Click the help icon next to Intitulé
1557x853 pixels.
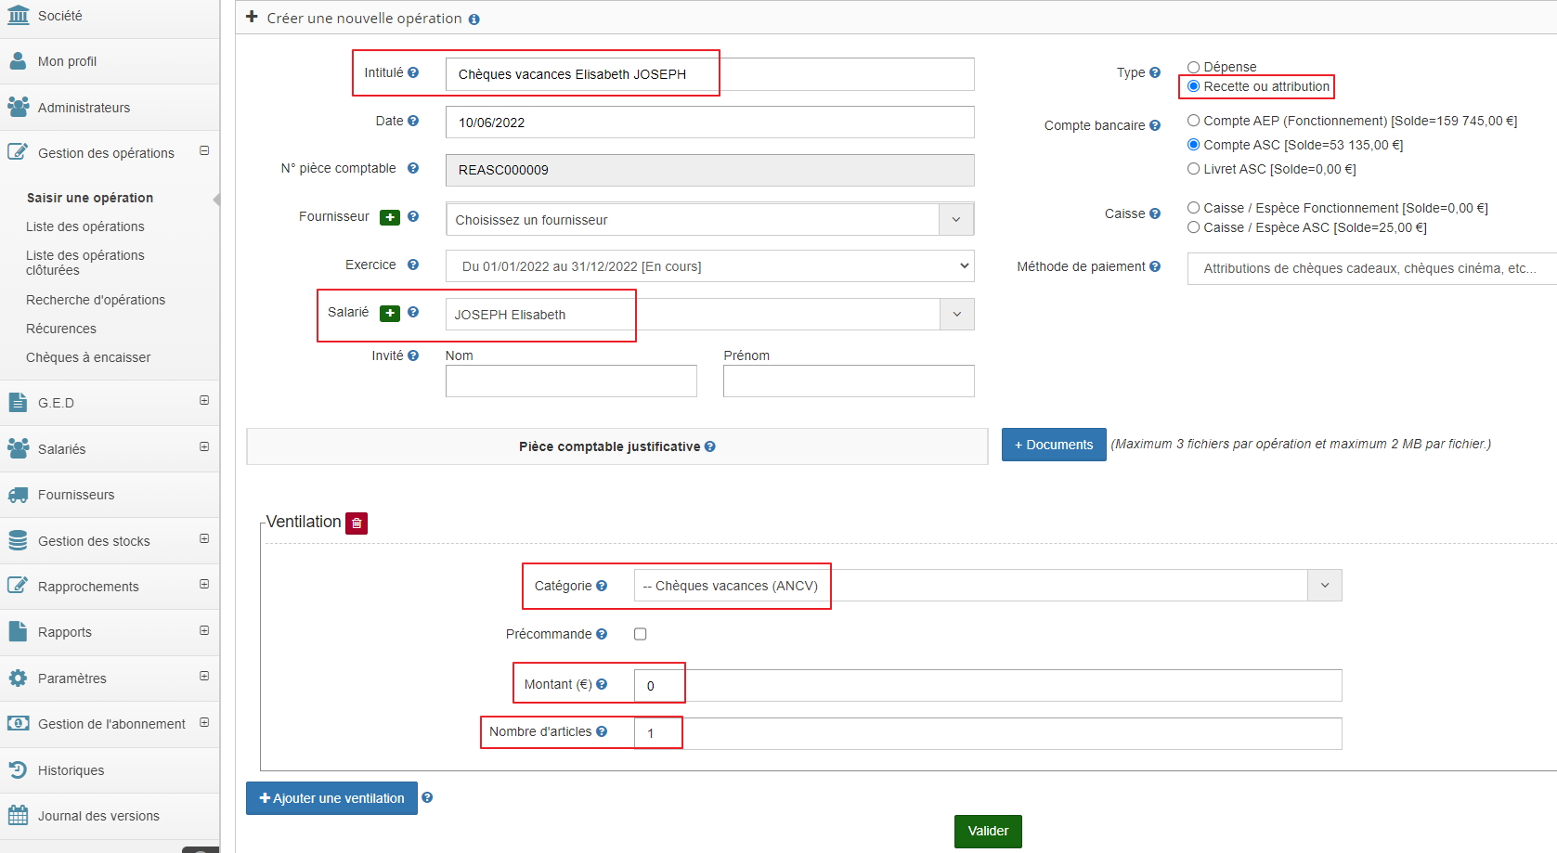point(413,72)
